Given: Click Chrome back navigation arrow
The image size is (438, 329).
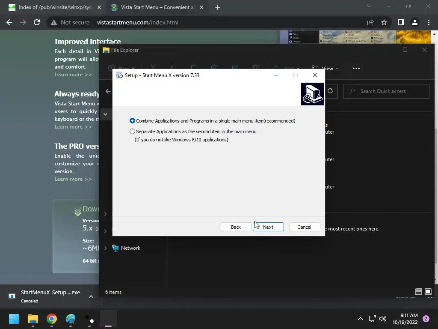Looking at the screenshot, I should 9,22.
